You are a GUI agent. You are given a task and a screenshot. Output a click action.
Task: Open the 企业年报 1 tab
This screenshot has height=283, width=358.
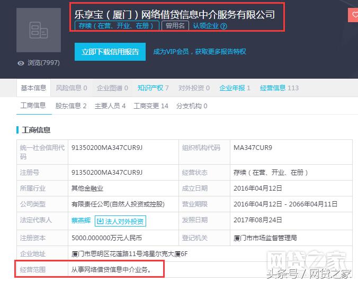[235, 88]
